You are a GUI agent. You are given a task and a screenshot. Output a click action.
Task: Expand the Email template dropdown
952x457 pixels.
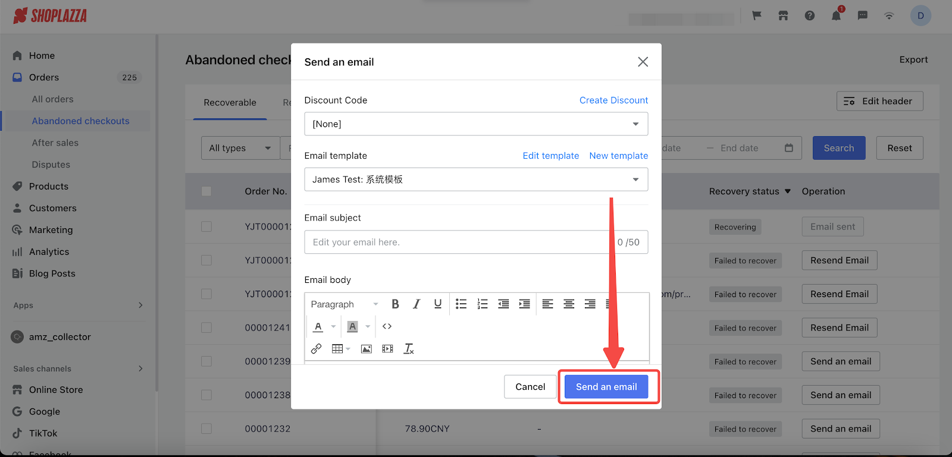coord(475,179)
